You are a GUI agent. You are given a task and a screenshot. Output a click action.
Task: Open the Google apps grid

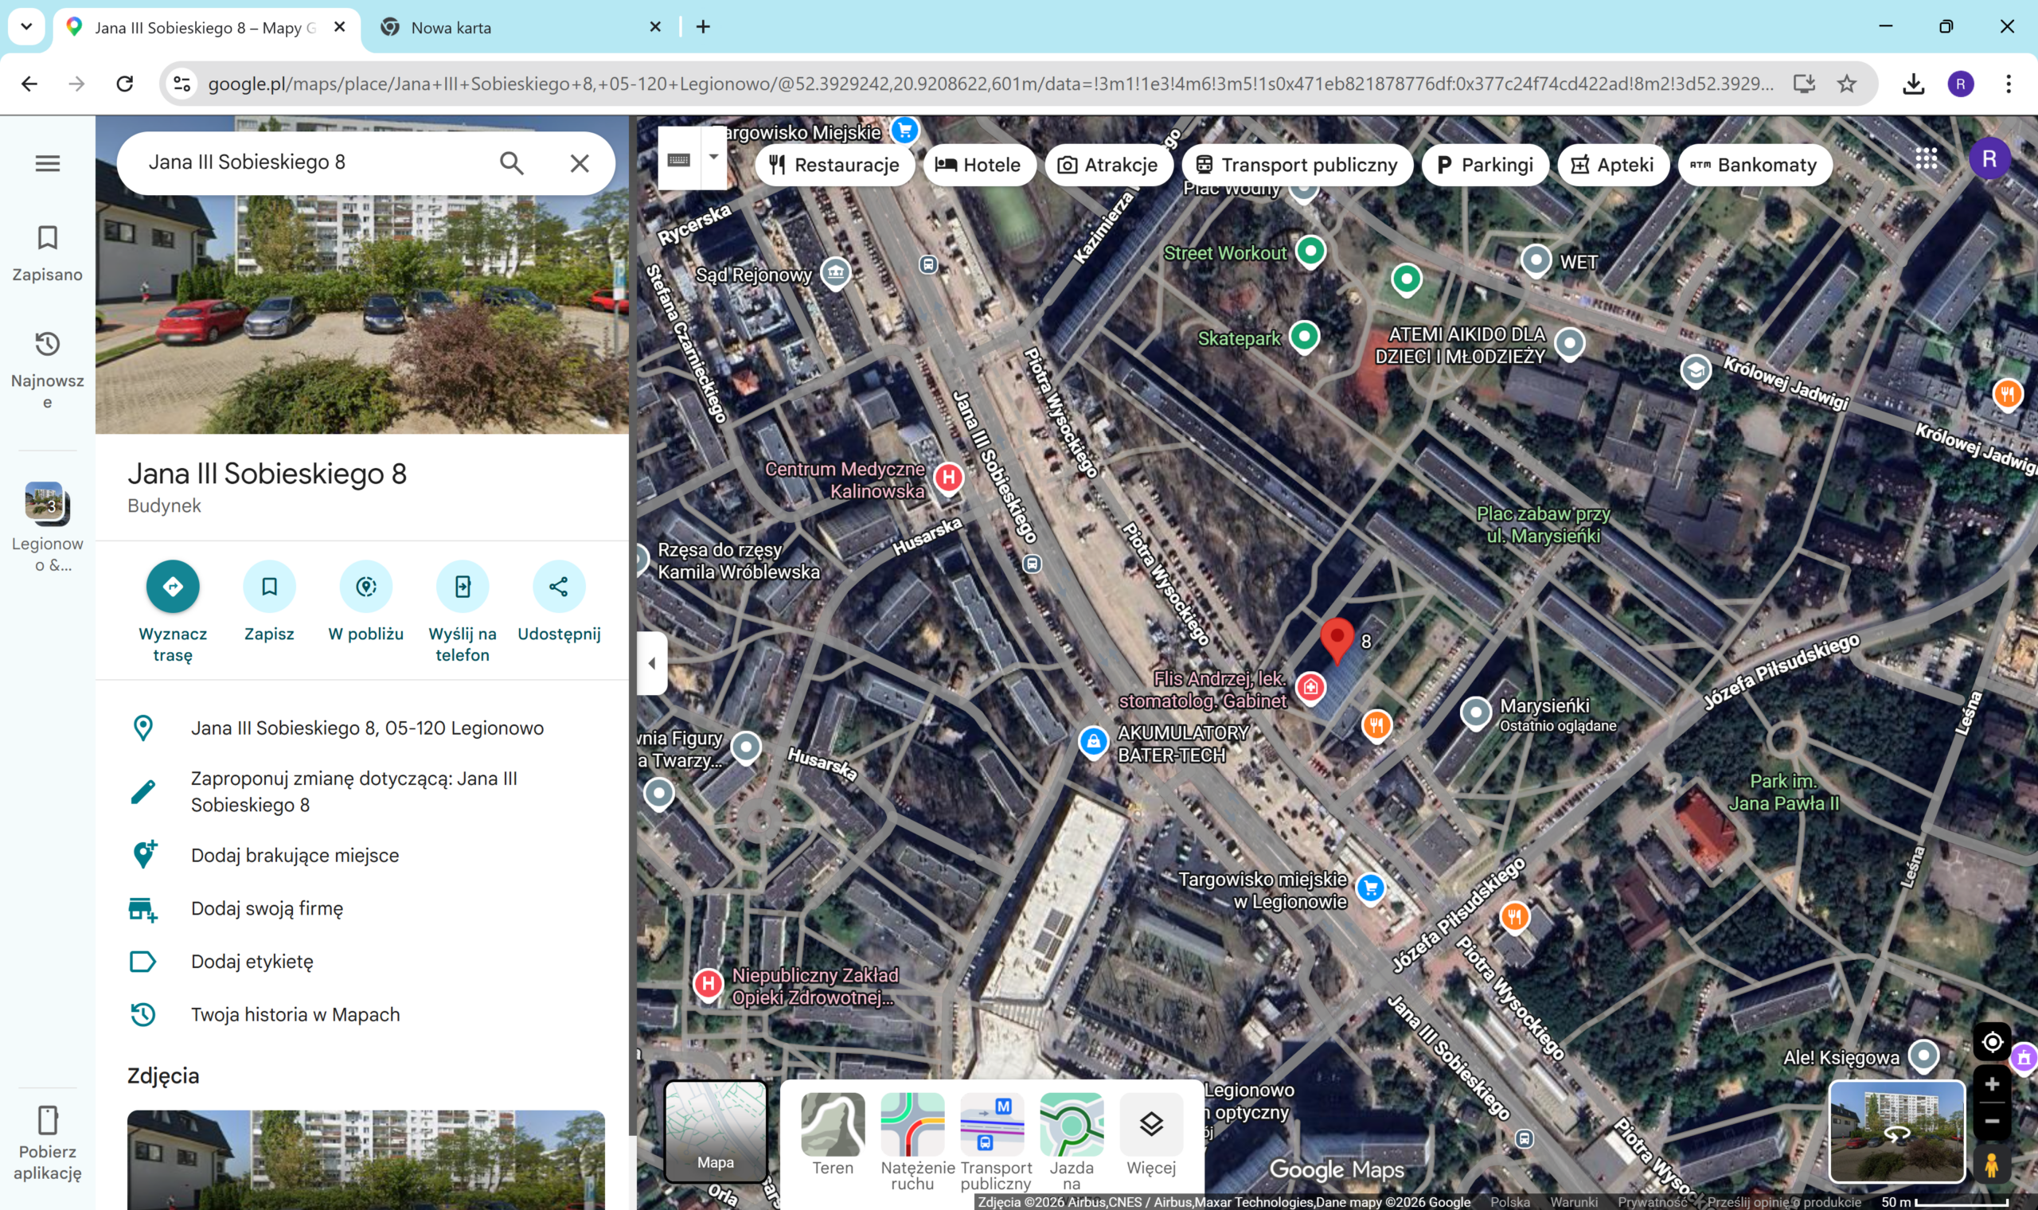point(1927,159)
